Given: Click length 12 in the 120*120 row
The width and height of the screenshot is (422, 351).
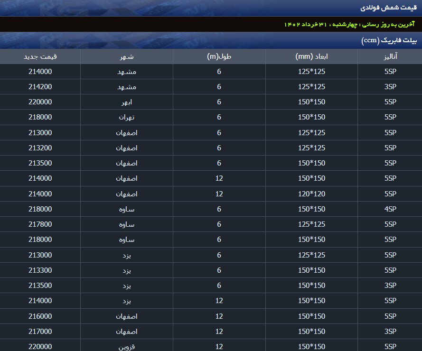Looking at the screenshot, I should pyautogui.click(x=219, y=194).
